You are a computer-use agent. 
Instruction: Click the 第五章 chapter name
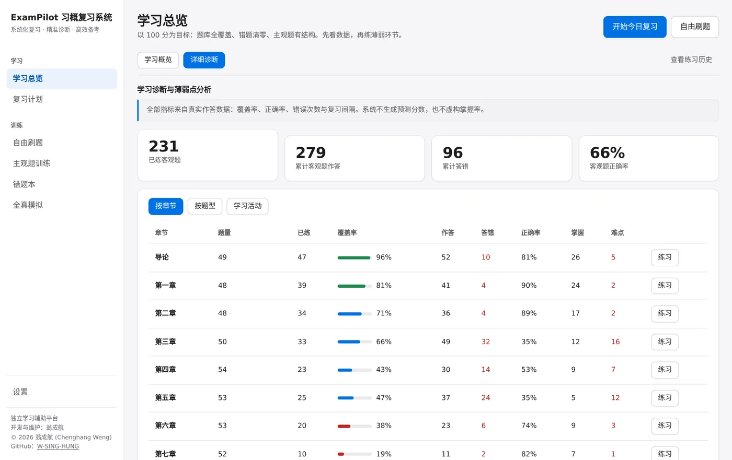click(x=165, y=398)
